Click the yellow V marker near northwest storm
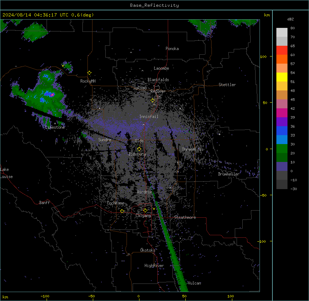Screen dimensions: 309x301 [63, 66]
